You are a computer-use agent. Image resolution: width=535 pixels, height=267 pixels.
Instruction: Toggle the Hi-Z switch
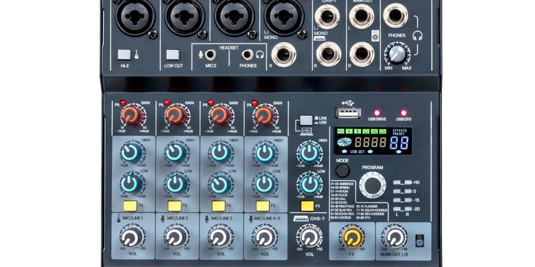tap(124, 55)
